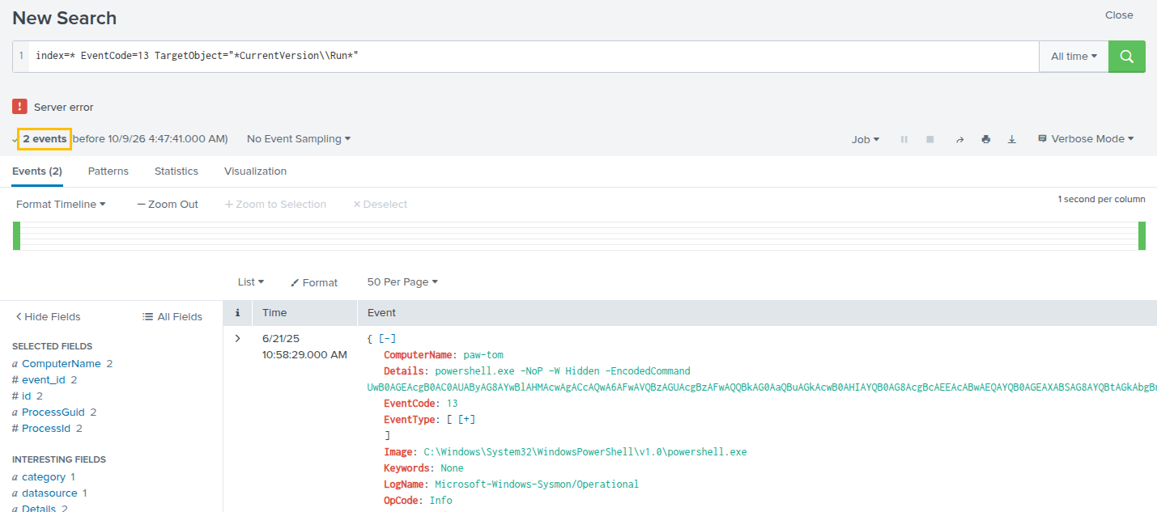Run the search with the green magnifier button
This screenshot has height=512, width=1157.
point(1126,57)
